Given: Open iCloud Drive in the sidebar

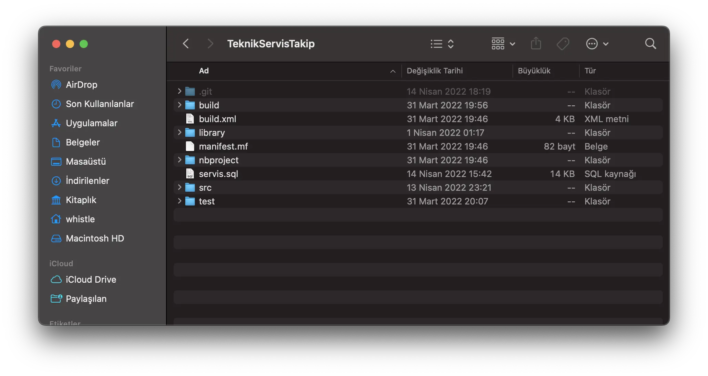Looking at the screenshot, I should tap(83, 280).
